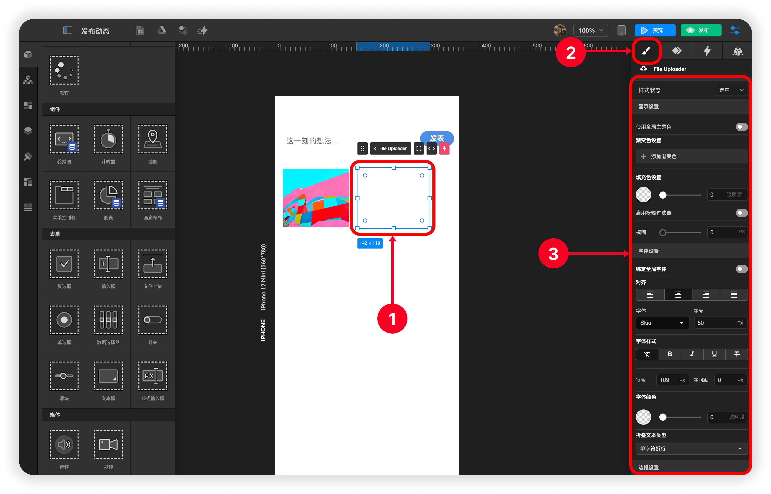Open the lightning events tab

[x=707, y=51]
